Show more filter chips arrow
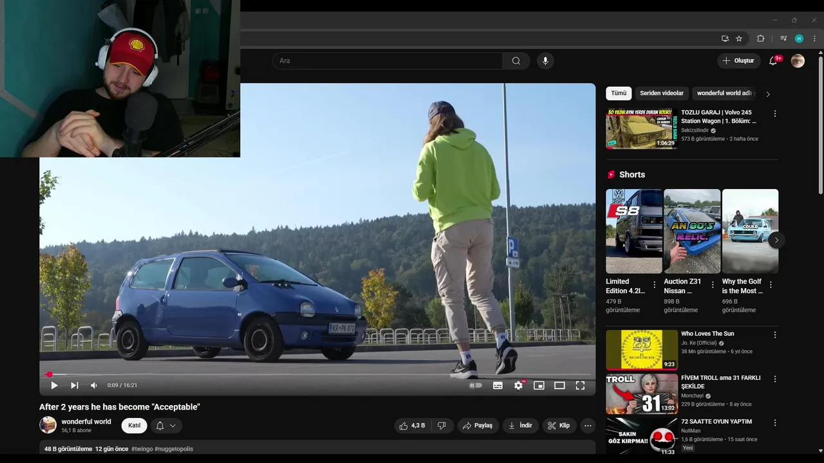Viewport: 824px width, 463px height. 767,94
